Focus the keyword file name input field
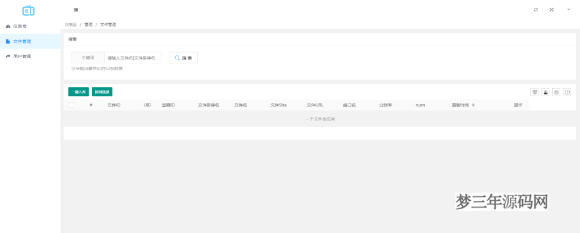Viewport: 580px width, 233px height. pyautogui.click(x=134, y=58)
